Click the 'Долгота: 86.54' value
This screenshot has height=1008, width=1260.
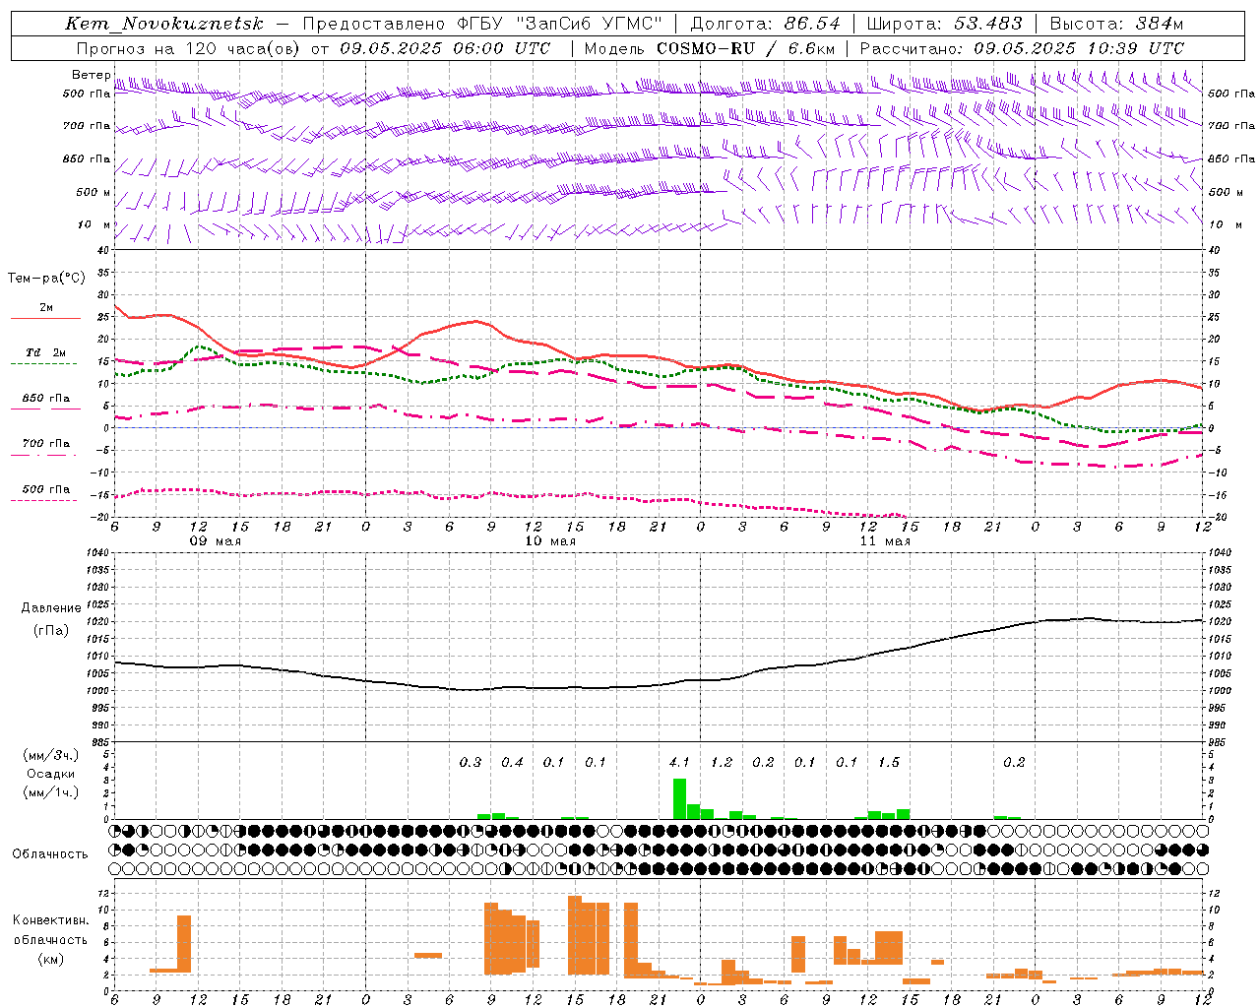[766, 24]
